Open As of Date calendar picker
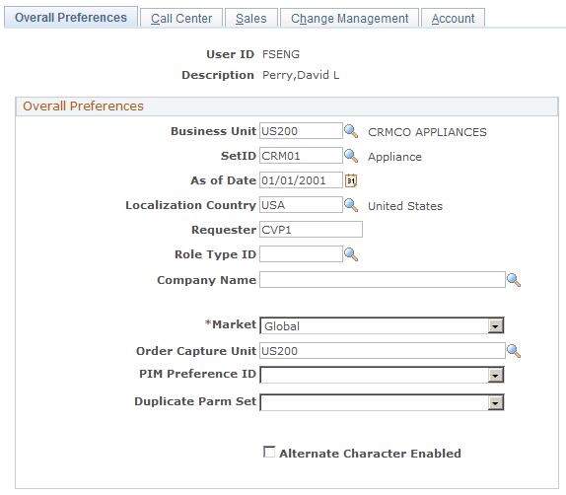Screen dimensions: 566x495 pos(351,180)
